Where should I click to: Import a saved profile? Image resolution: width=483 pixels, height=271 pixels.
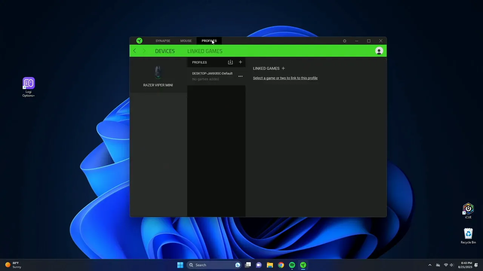(230, 62)
